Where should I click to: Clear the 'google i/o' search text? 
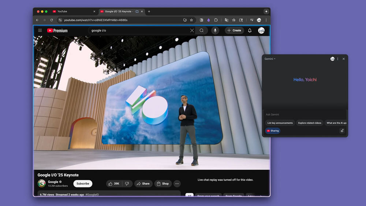pyautogui.click(x=192, y=31)
